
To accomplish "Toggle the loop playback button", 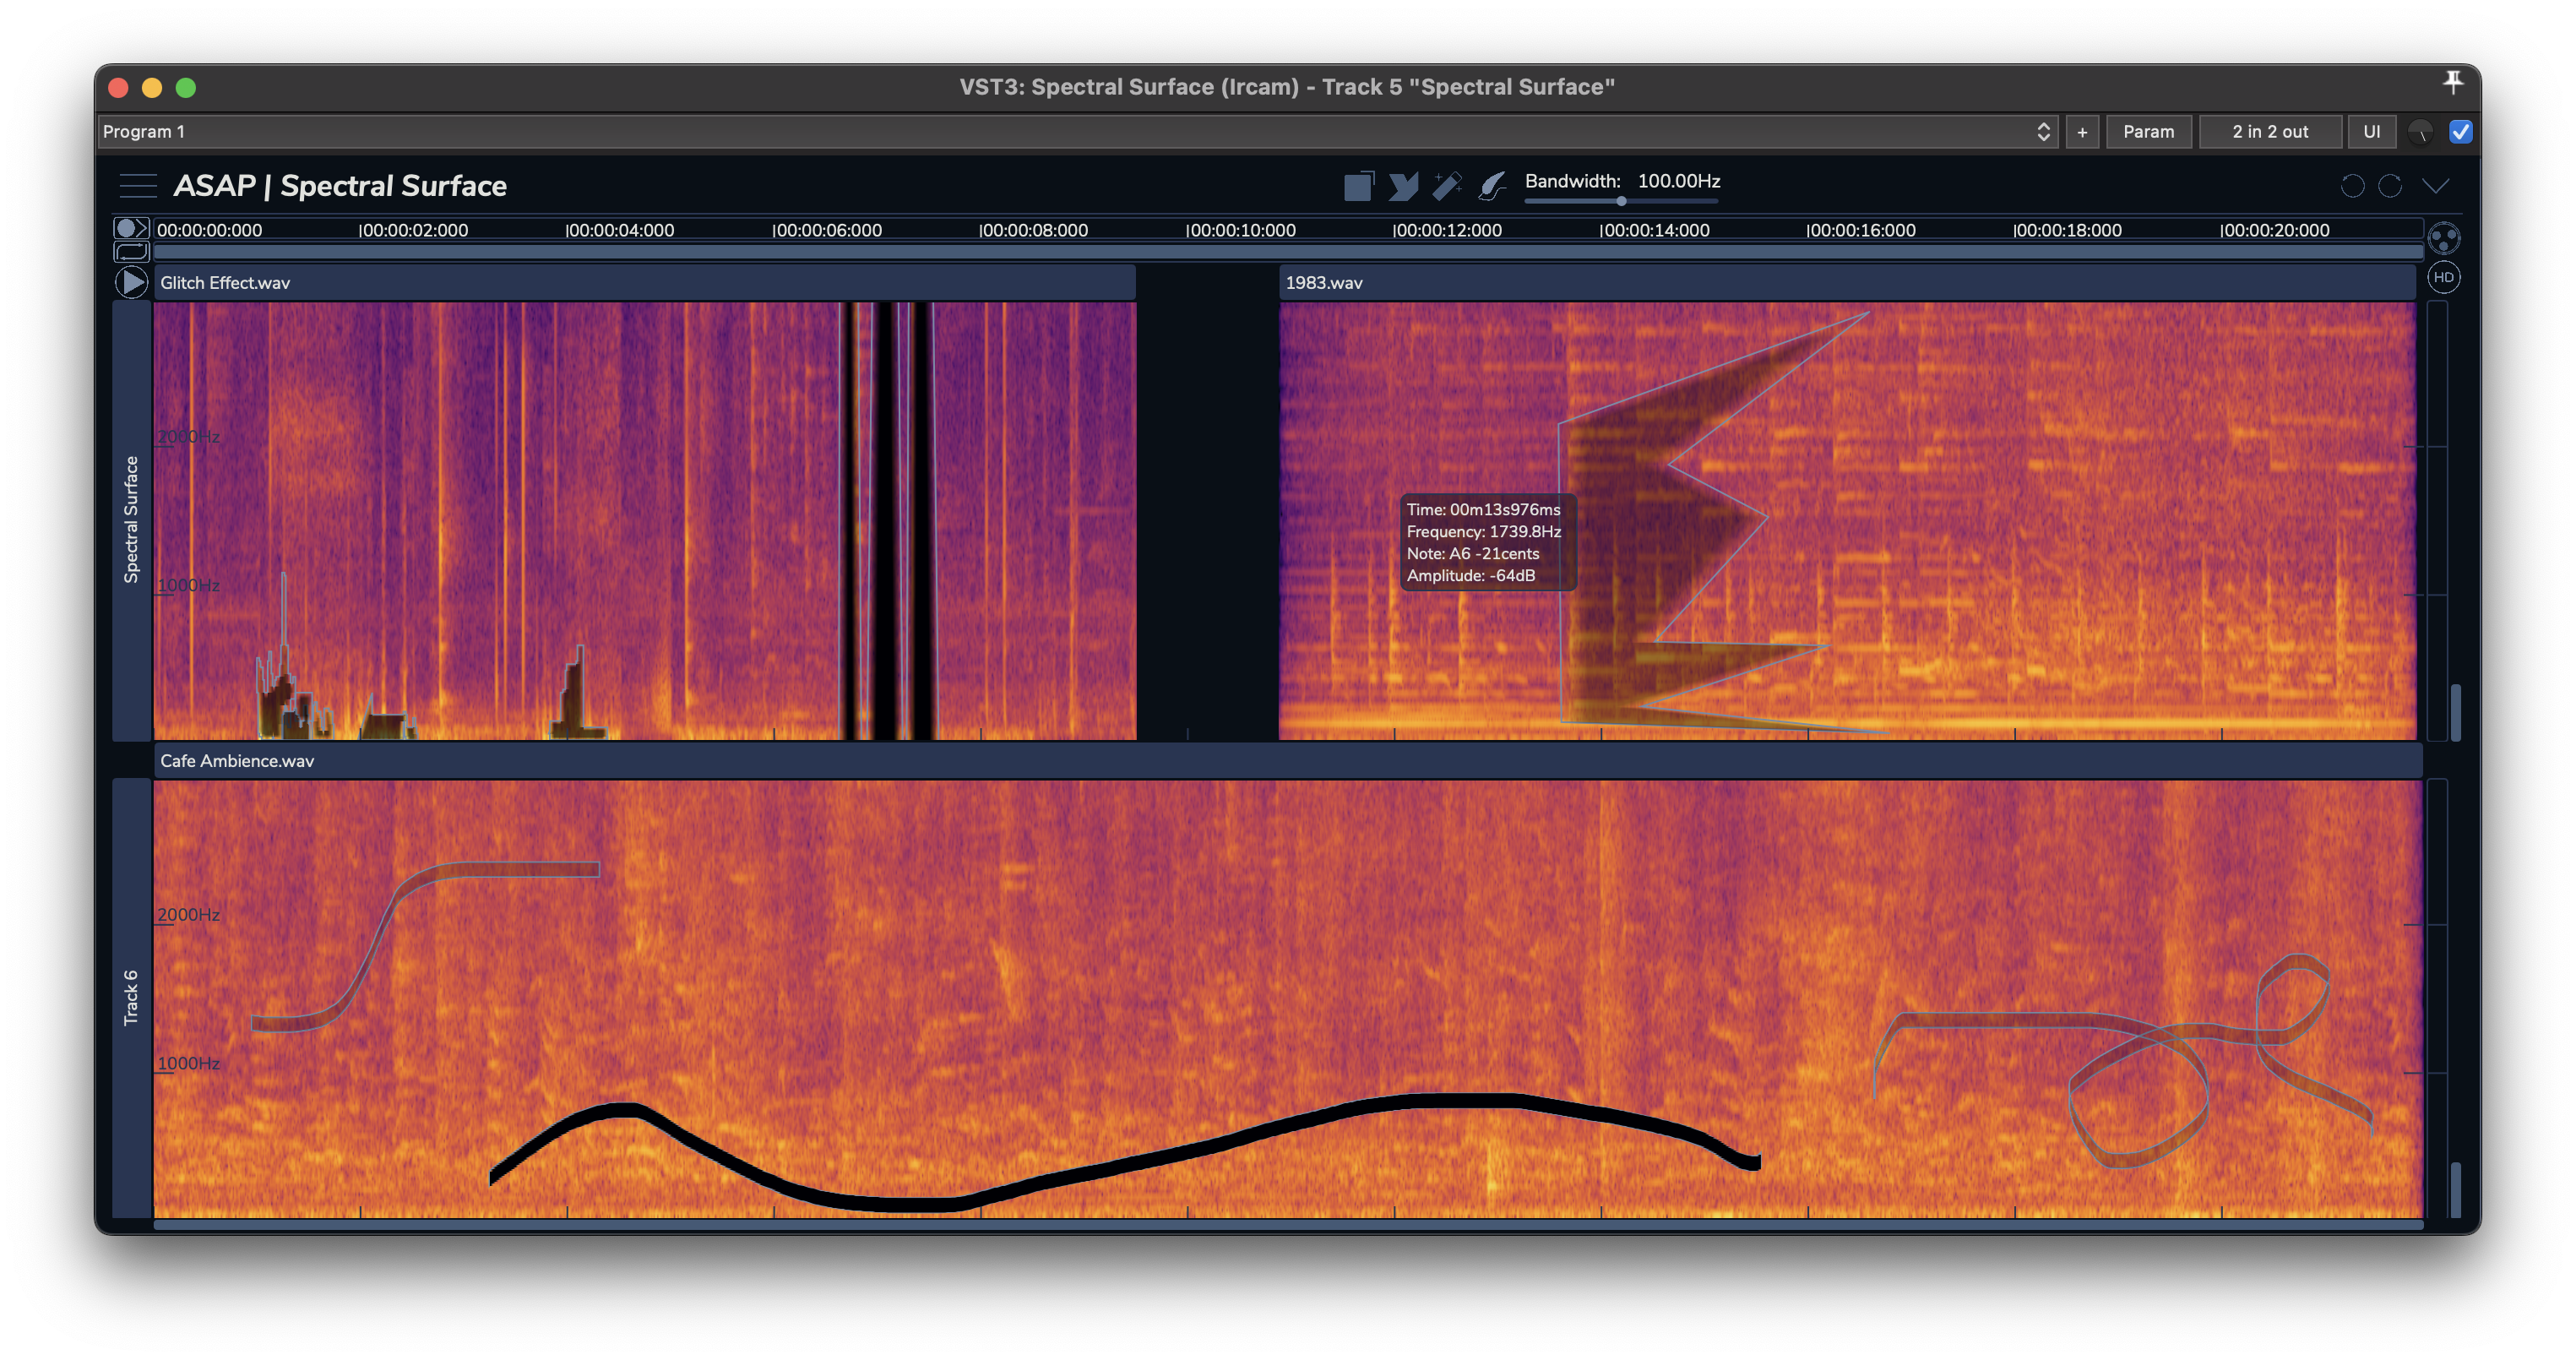I will pos(131,251).
